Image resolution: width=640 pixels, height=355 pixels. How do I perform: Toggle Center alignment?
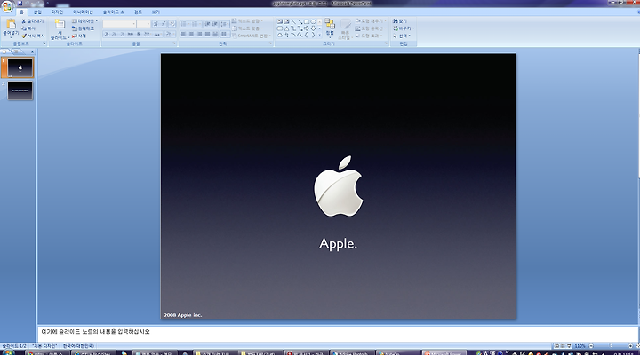191,34
